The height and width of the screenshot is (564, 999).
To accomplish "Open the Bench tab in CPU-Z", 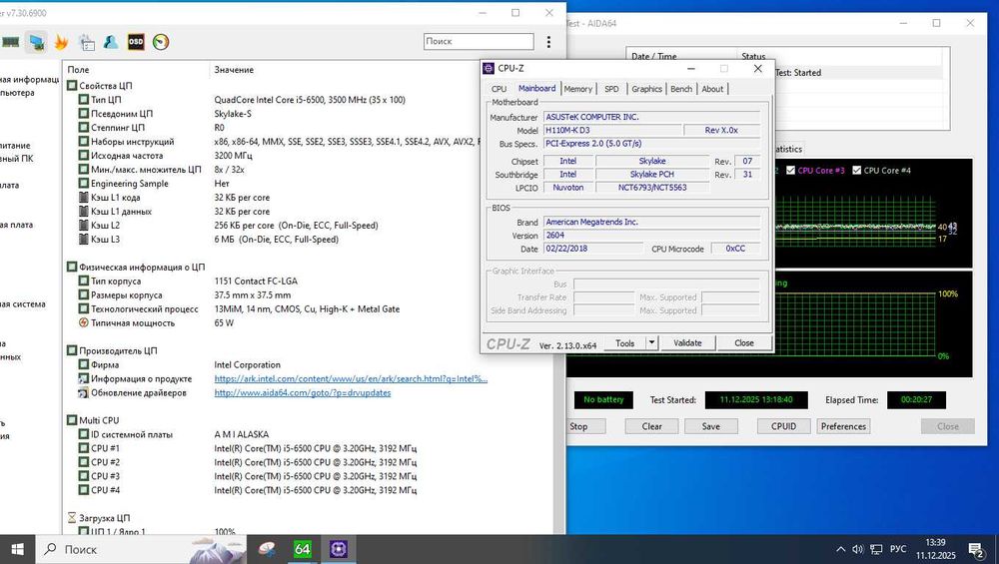I will (x=681, y=89).
